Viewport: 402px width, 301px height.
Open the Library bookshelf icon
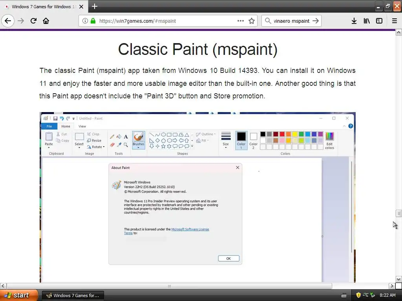point(367,21)
